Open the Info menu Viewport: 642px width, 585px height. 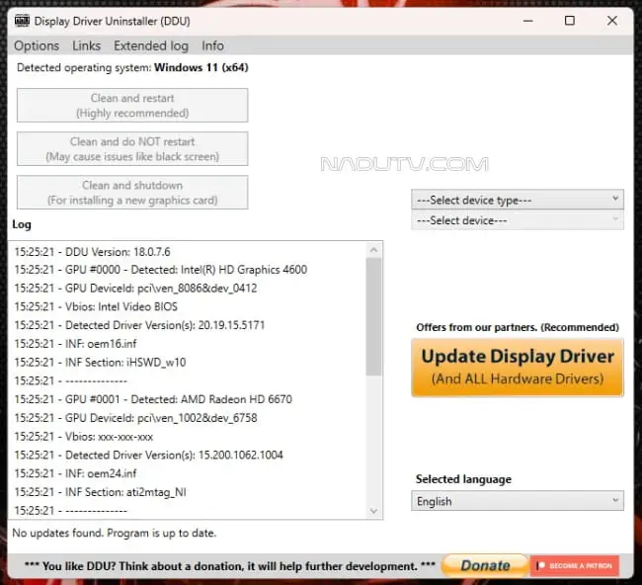click(x=212, y=45)
